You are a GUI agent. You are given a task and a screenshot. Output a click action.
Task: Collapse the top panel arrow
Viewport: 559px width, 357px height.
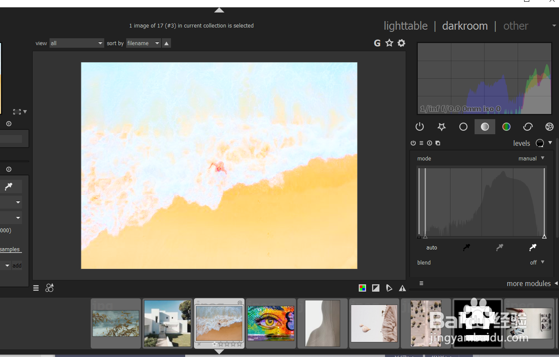point(219,10)
